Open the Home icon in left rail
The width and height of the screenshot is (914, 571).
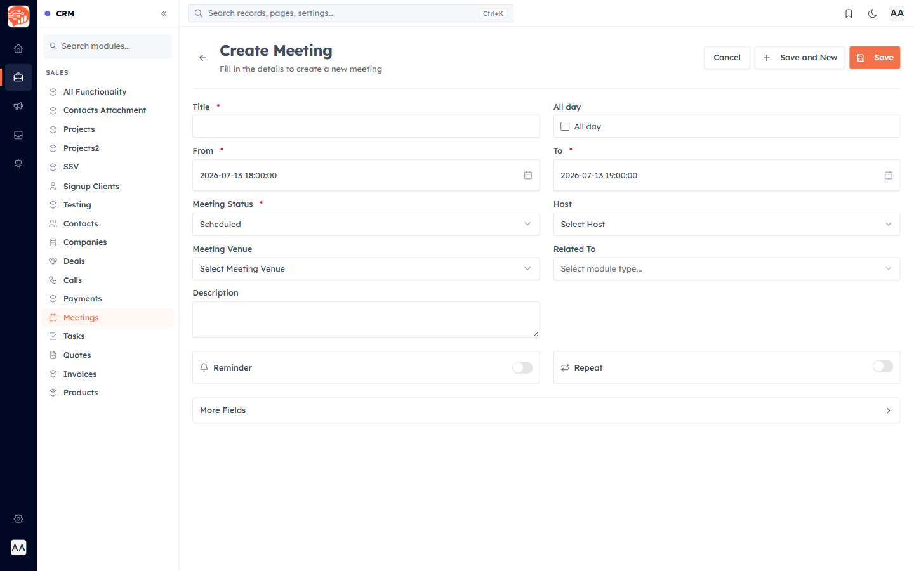pos(18,48)
